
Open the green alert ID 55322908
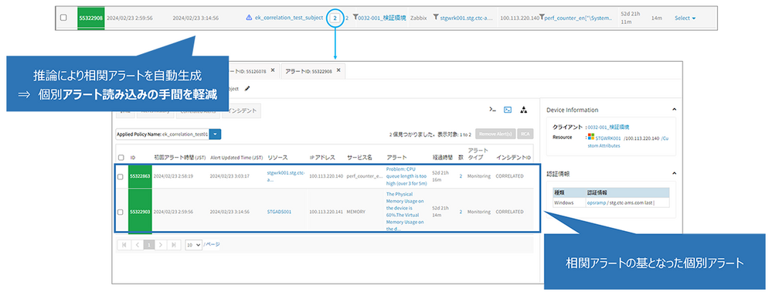tap(90, 19)
